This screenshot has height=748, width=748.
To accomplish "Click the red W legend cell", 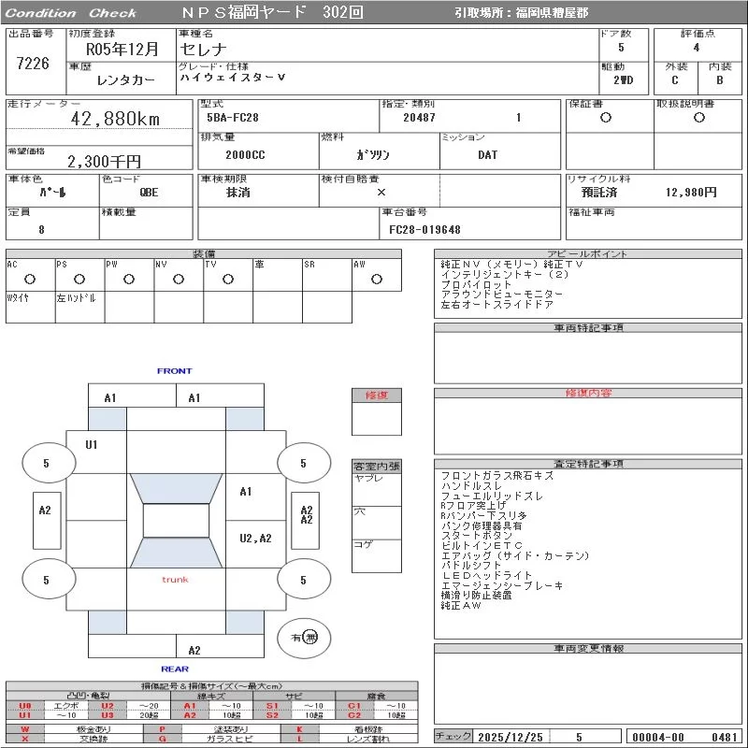I will [24, 728].
